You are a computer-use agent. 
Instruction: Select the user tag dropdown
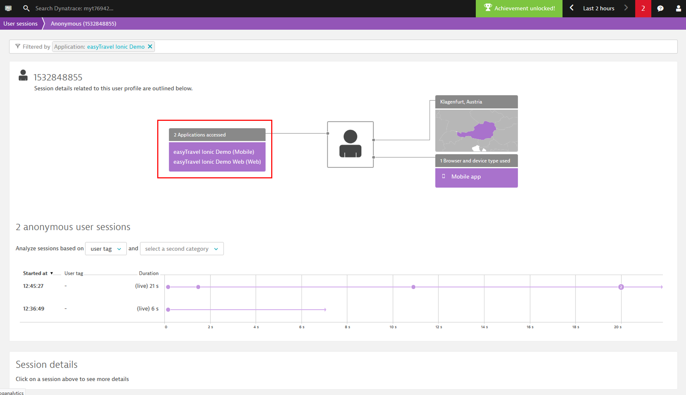tap(104, 249)
